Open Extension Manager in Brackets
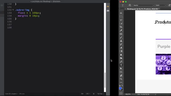 (108, 11)
